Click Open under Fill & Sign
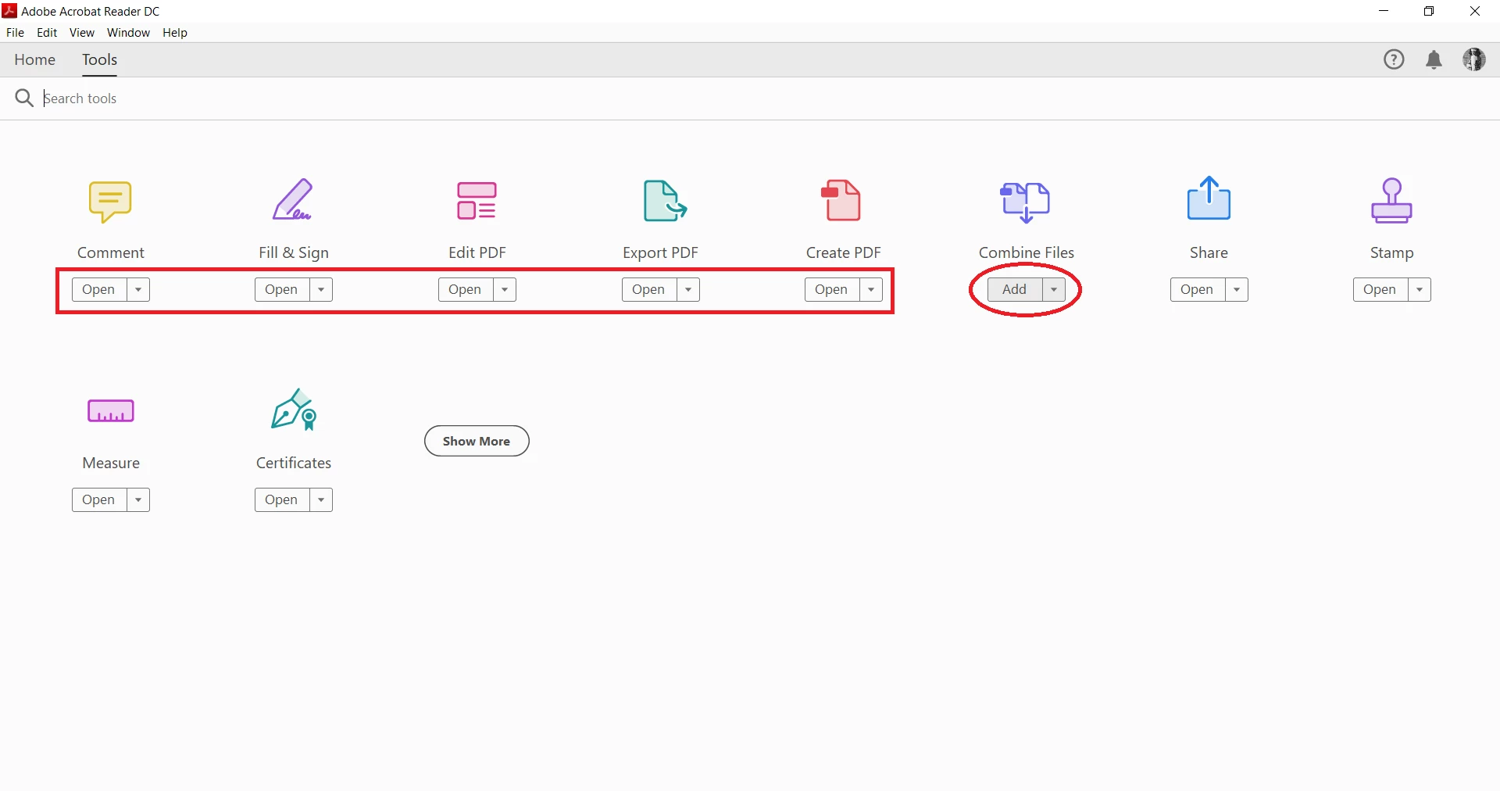 pos(282,289)
